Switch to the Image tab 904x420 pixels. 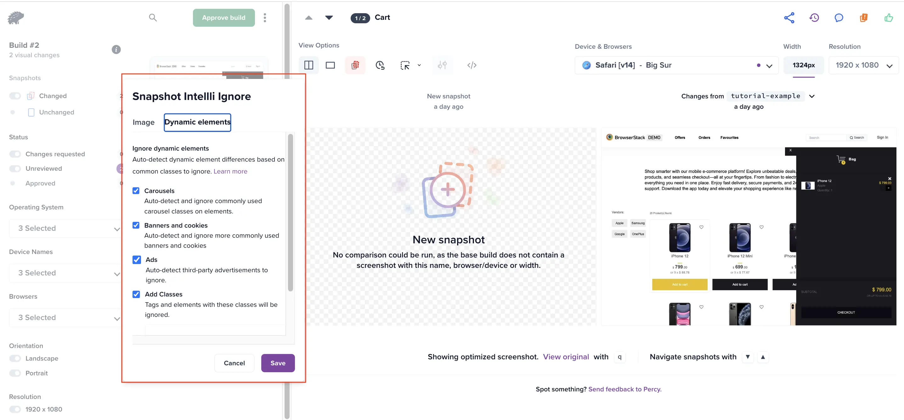tap(143, 122)
